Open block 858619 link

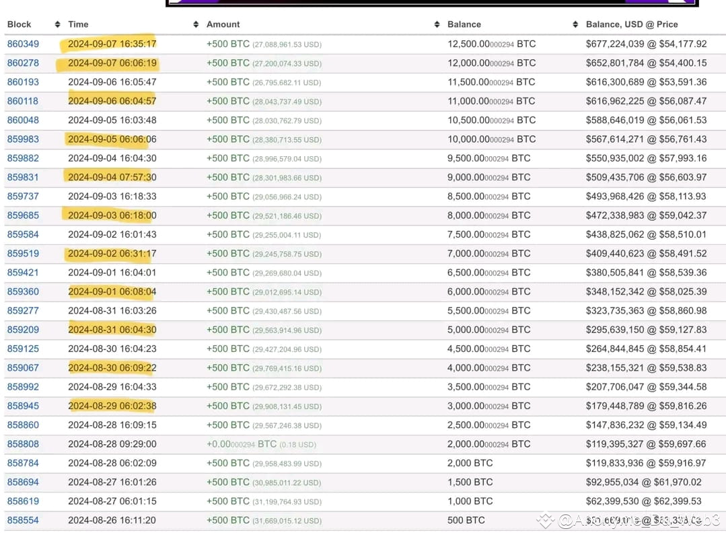[x=23, y=501]
